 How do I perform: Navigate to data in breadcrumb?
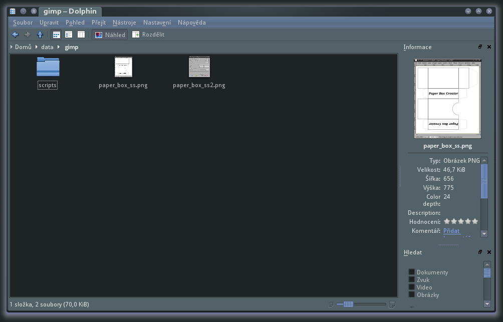tap(47, 47)
